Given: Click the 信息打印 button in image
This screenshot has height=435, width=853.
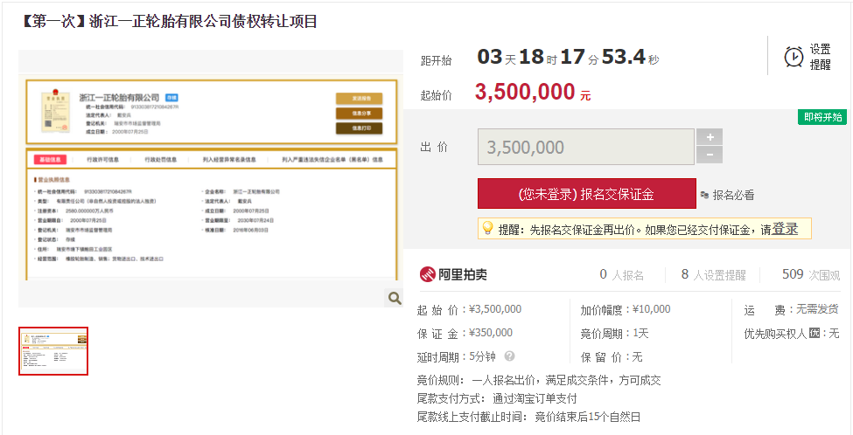Looking at the screenshot, I should pos(359,128).
